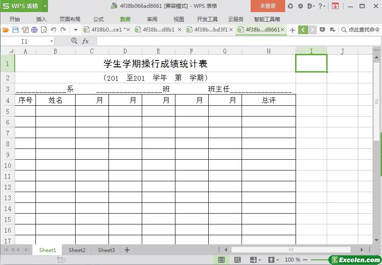This screenshot has height=265, width=382.
Task: Toggle the reading mode status bar icon
Action: coord(271,260)
